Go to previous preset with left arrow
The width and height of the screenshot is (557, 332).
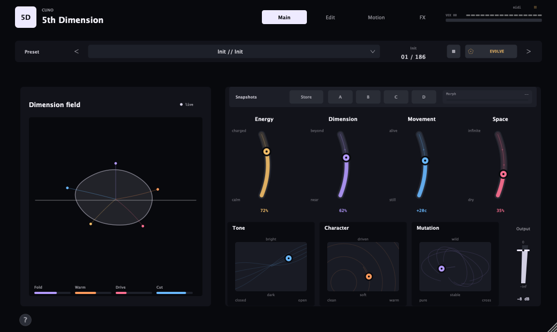[x=77, y=51]
